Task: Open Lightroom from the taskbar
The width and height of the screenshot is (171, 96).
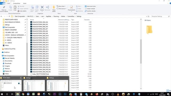Action: click(x=60, y=94)
